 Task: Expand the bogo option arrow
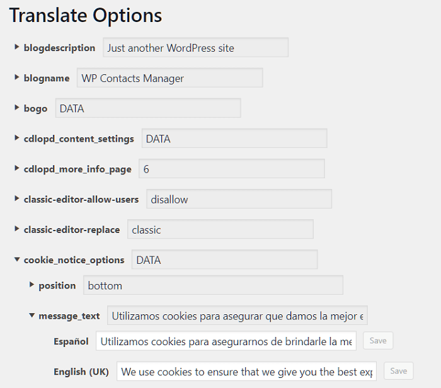pos(16,108)
